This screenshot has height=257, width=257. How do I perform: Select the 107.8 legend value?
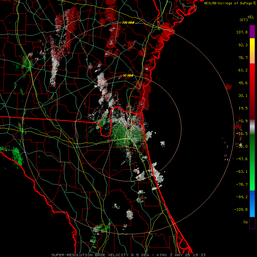[x=242, y=32]
